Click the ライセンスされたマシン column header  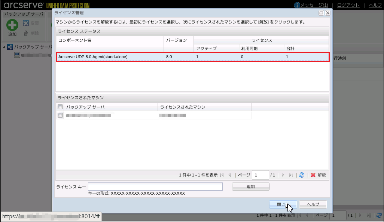204,107
